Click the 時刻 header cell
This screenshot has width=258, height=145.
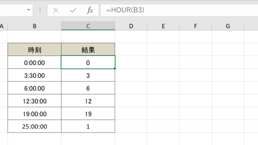(x=35, y=50)
